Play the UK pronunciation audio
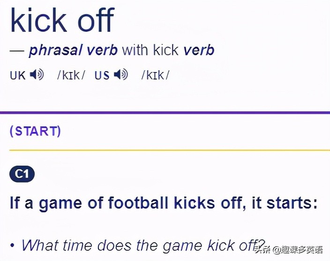 click(x=37, y=75)
